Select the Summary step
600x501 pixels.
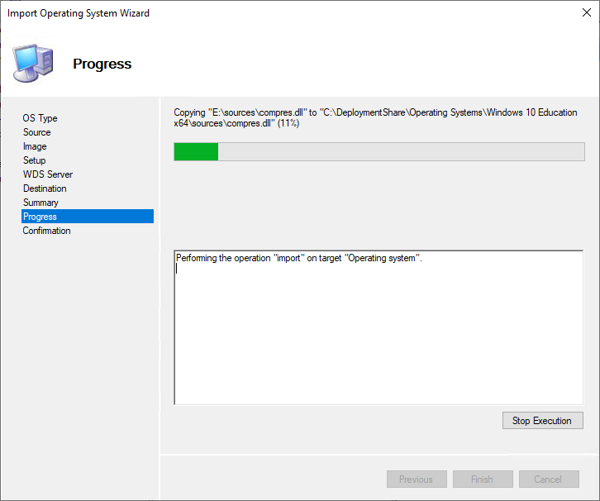40,203
